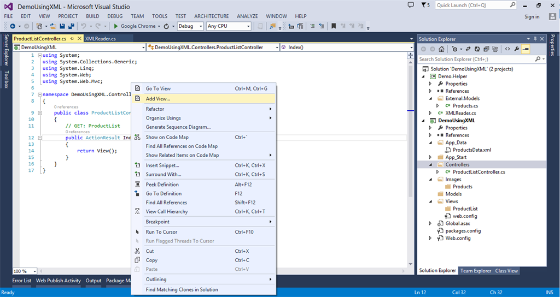This screenshot has height=297, width=560.
Task: Click the Home icon in Solution Explorer
Action: tap(441, 49)
